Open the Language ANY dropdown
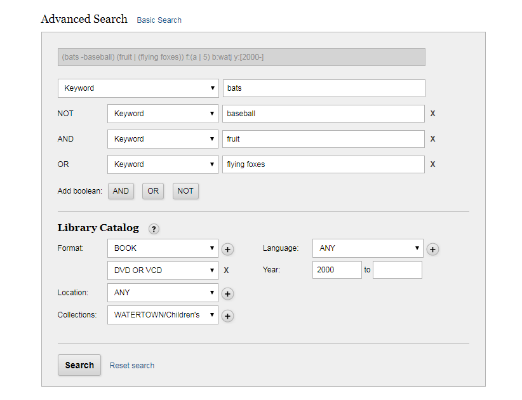The height and width of the screenshot is (400, 522). tap(368, 248)
